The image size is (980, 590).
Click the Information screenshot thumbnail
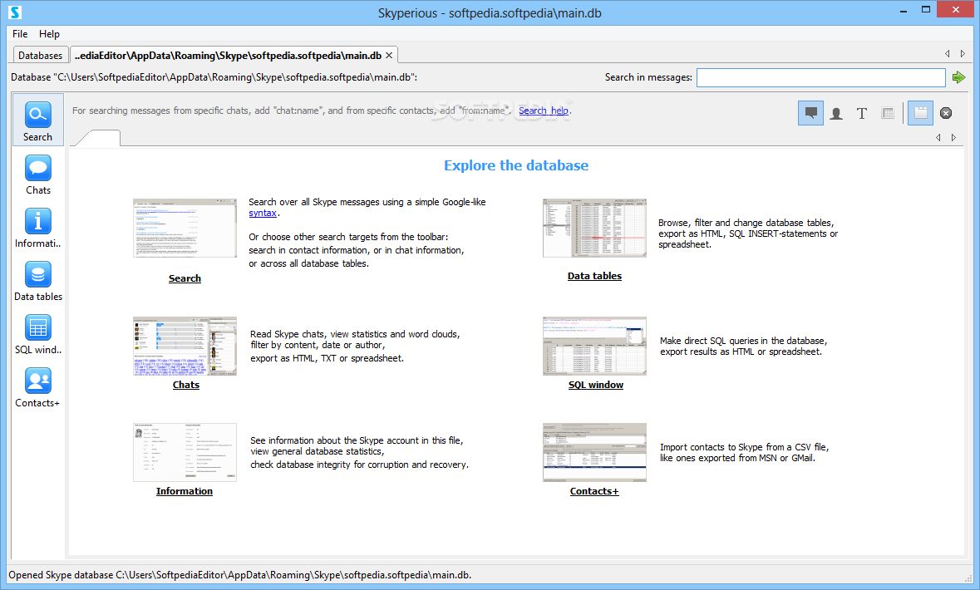click(x=185, y=452)
